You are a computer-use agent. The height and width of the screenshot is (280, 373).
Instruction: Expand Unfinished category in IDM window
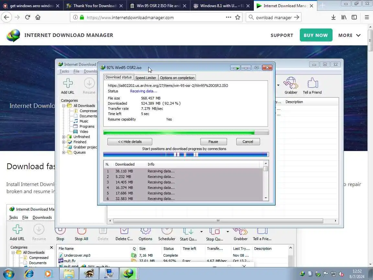pos(64,137)
